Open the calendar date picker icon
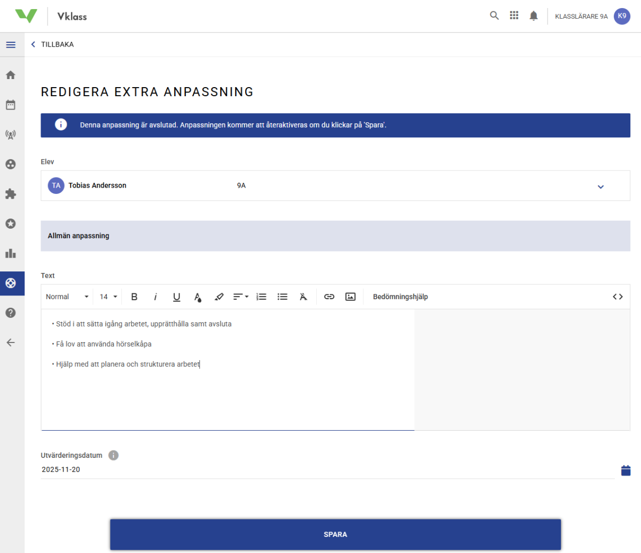The image size is (641, 553). pyautogui.click(x=626, y=470)
